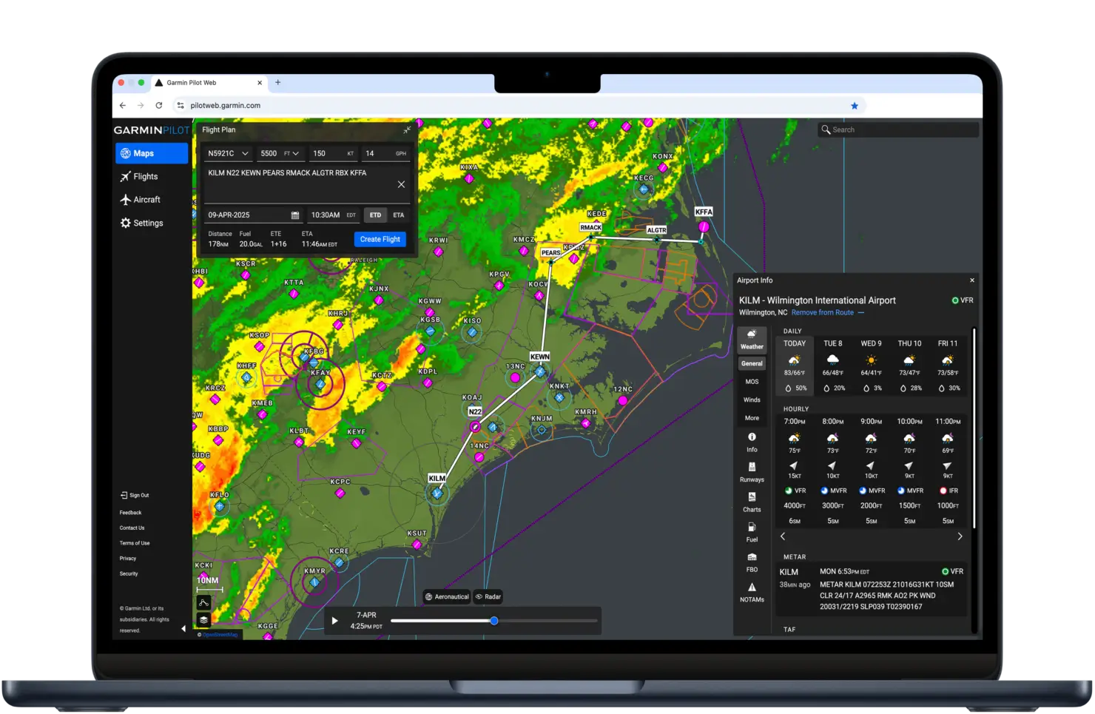Click the 14 GPH fuel burn field
The height and width of the screenshot is (714, 1095).
(x=385, y=153)
